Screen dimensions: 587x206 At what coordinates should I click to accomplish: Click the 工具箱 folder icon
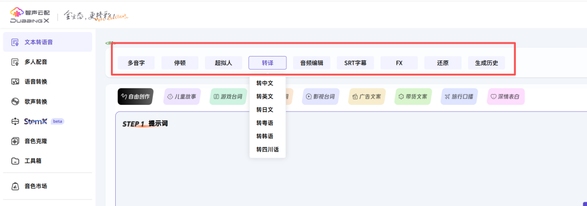coord(15,161)
